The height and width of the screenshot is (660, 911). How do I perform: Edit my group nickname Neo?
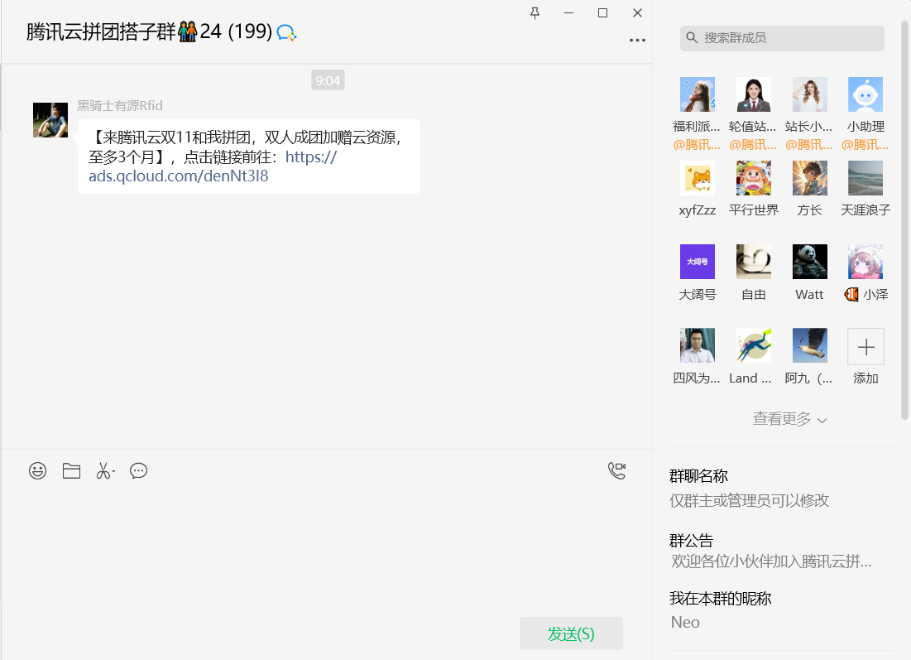pos(685,622)
